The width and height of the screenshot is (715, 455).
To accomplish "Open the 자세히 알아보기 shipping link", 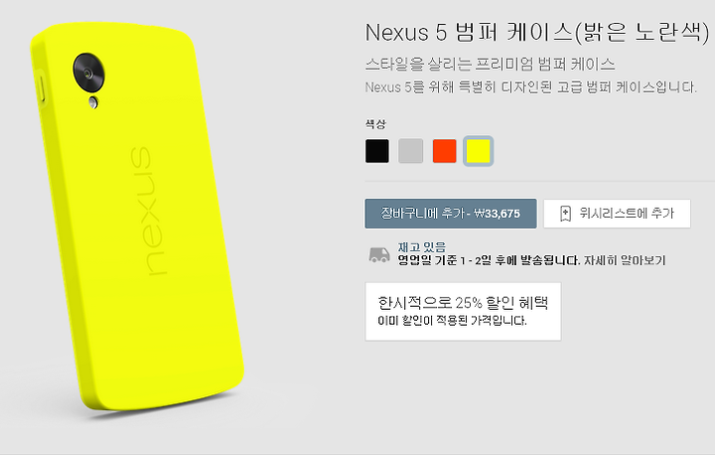I will (625, 260).
